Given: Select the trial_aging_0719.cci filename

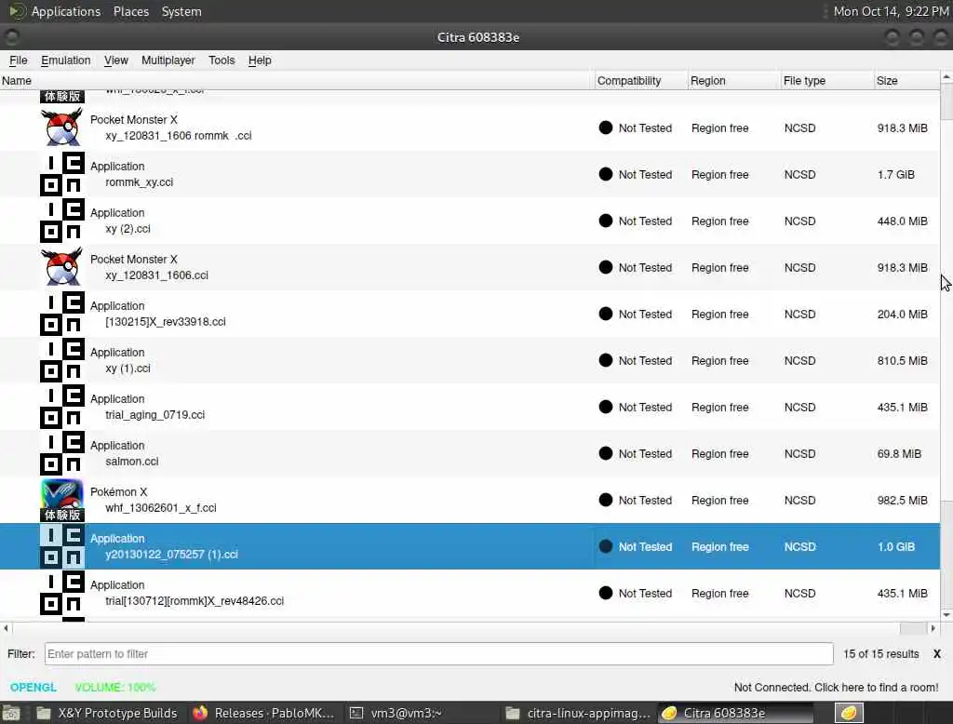Looking at the screenshot, I should point(155,415).
